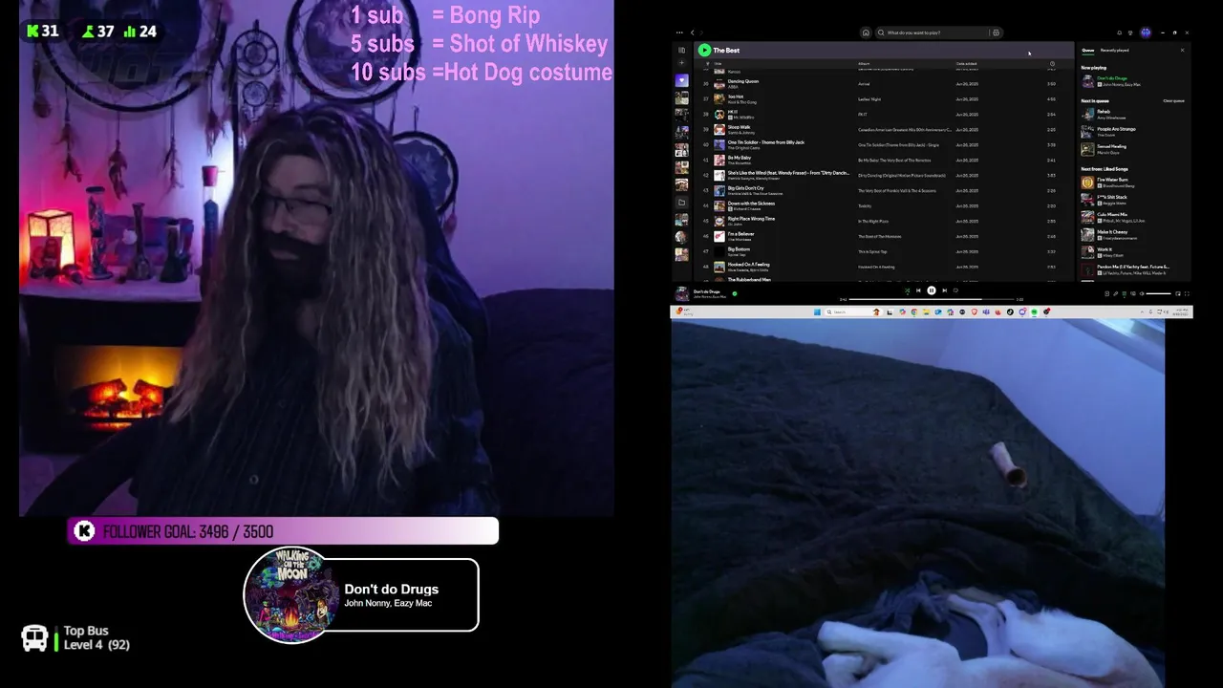The height and width of the screenshot is (688, 1223).
Task: Select the Sleep Walk track row
Action: pos(879,129)
